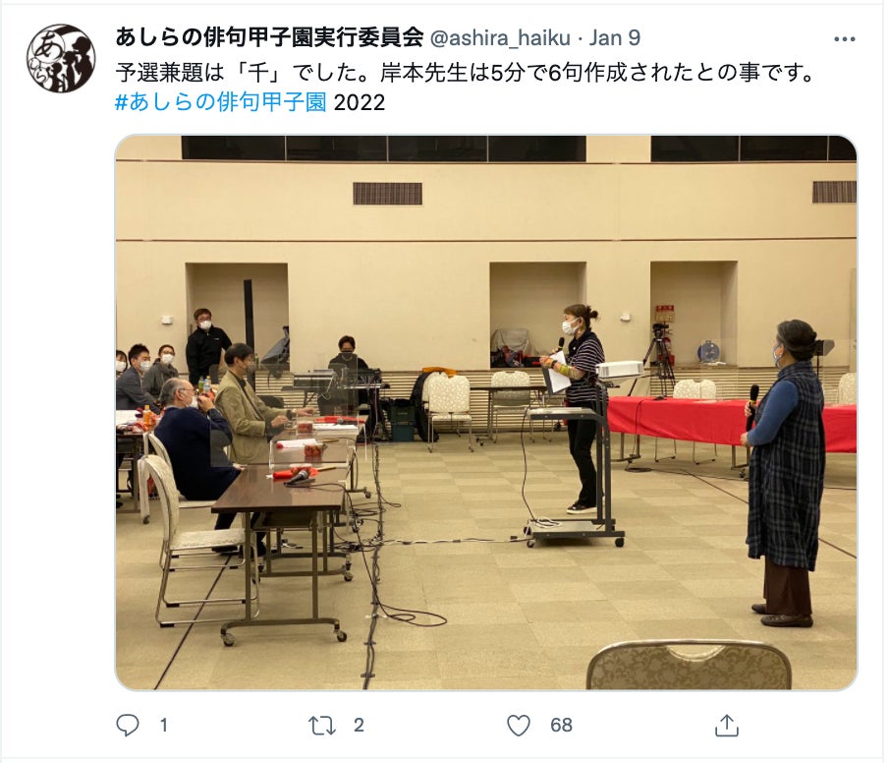The height and width of the screenshot is (763, 890).
Task: Retweet using the double-arrow retweet icon
Action: pos(322,726)
